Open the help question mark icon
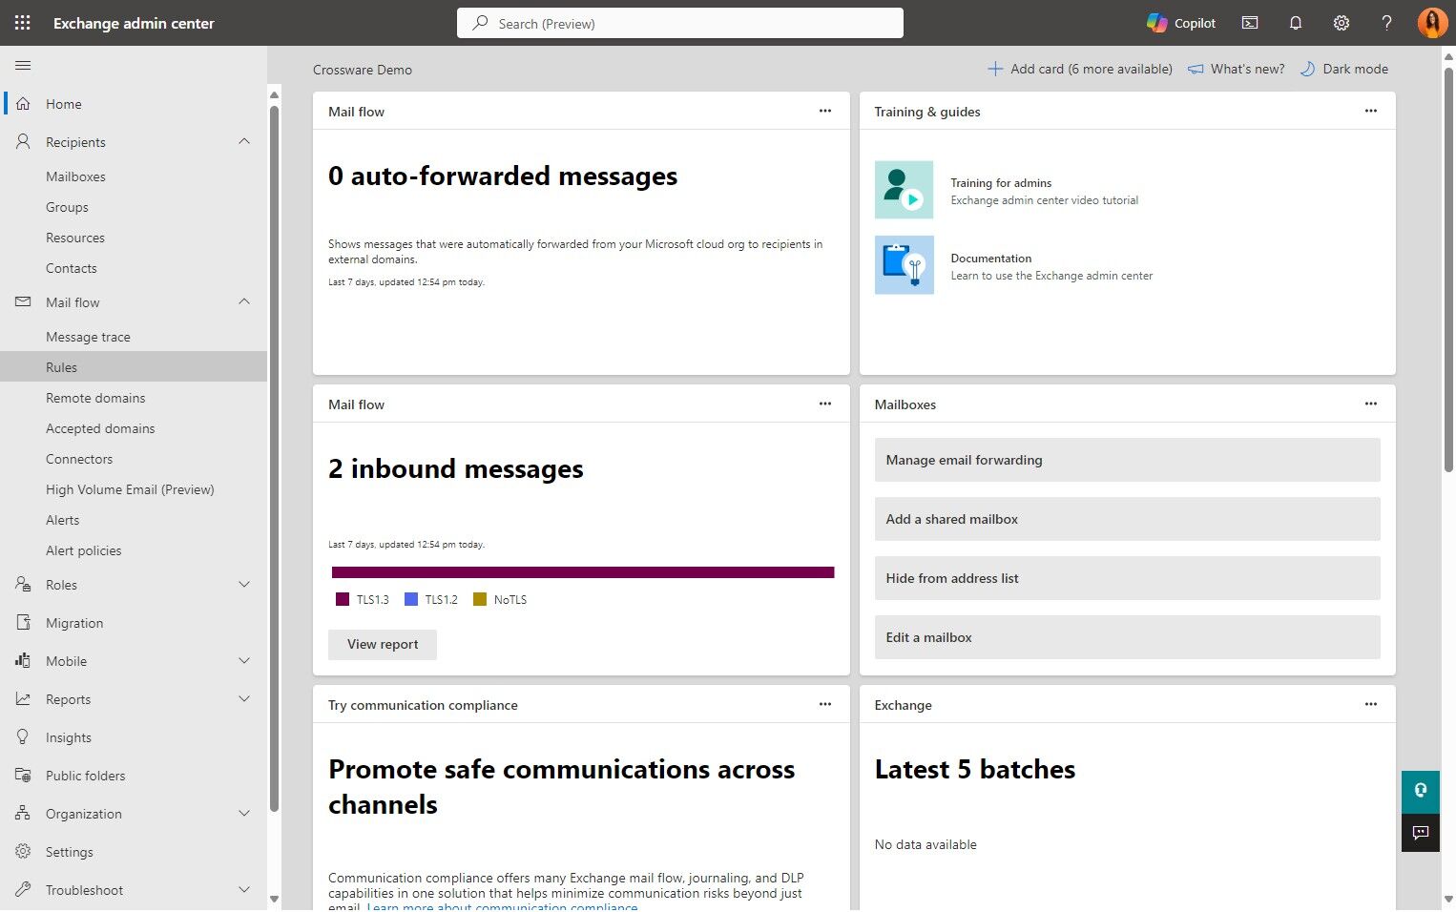This screenshot has height=912, width=1456. 1387,23
